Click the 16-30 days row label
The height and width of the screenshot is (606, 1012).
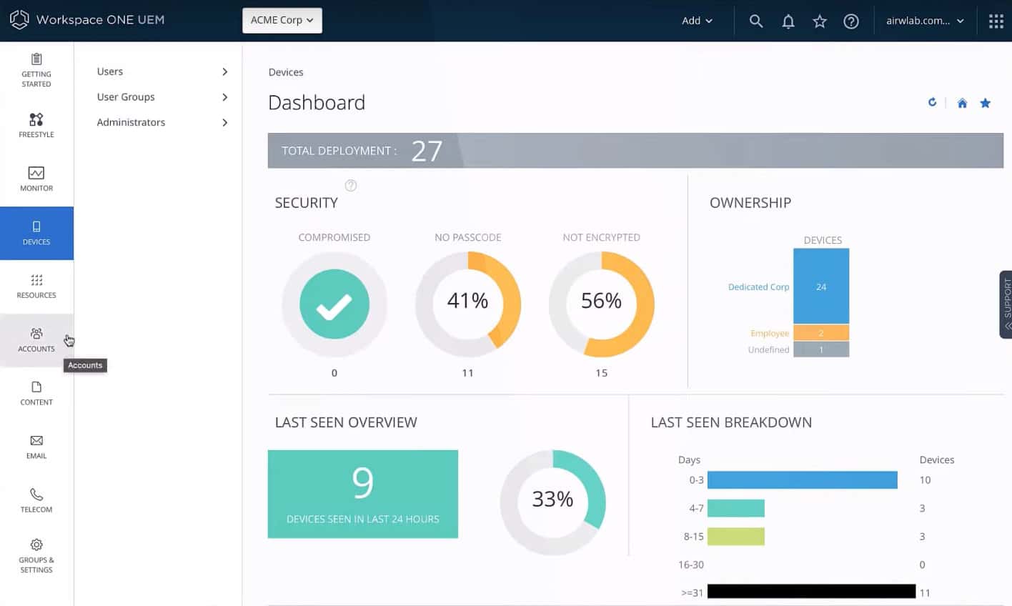coord(691,565)
